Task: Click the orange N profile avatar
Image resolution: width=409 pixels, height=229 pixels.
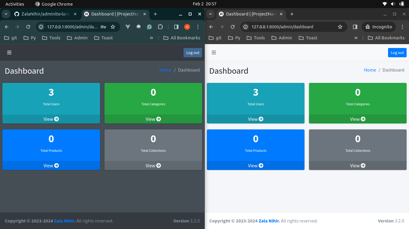Action: click(x=187, y=27)
